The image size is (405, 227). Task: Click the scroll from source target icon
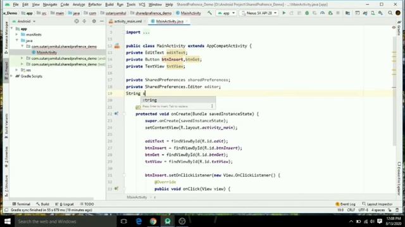click(77, 21)
